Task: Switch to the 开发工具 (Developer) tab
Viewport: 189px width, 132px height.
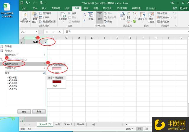Action: 107,8
